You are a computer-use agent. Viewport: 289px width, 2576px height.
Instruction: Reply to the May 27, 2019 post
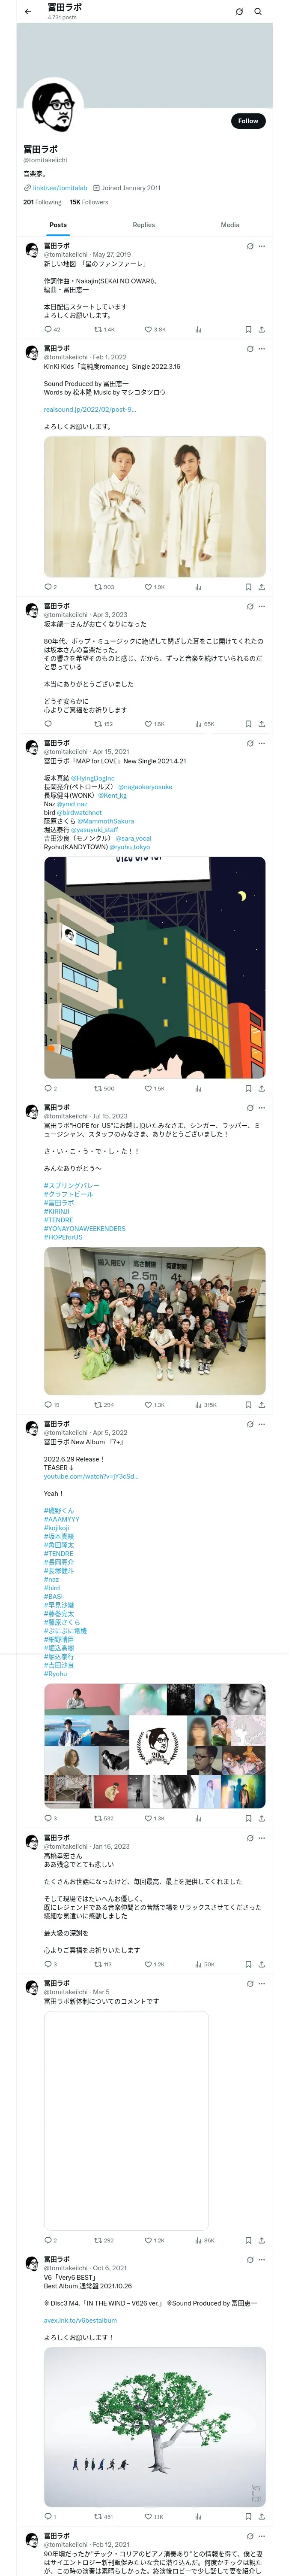(52, 329)
